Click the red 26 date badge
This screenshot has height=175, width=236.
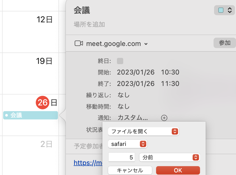point(43,102)
